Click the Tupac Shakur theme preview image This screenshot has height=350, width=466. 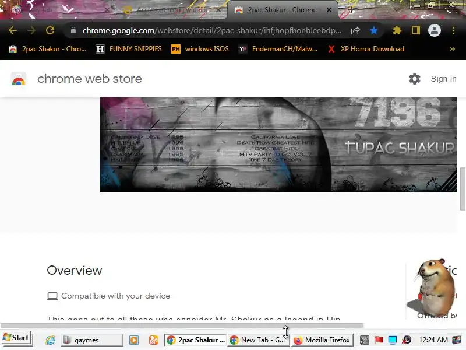coord(278,145)
